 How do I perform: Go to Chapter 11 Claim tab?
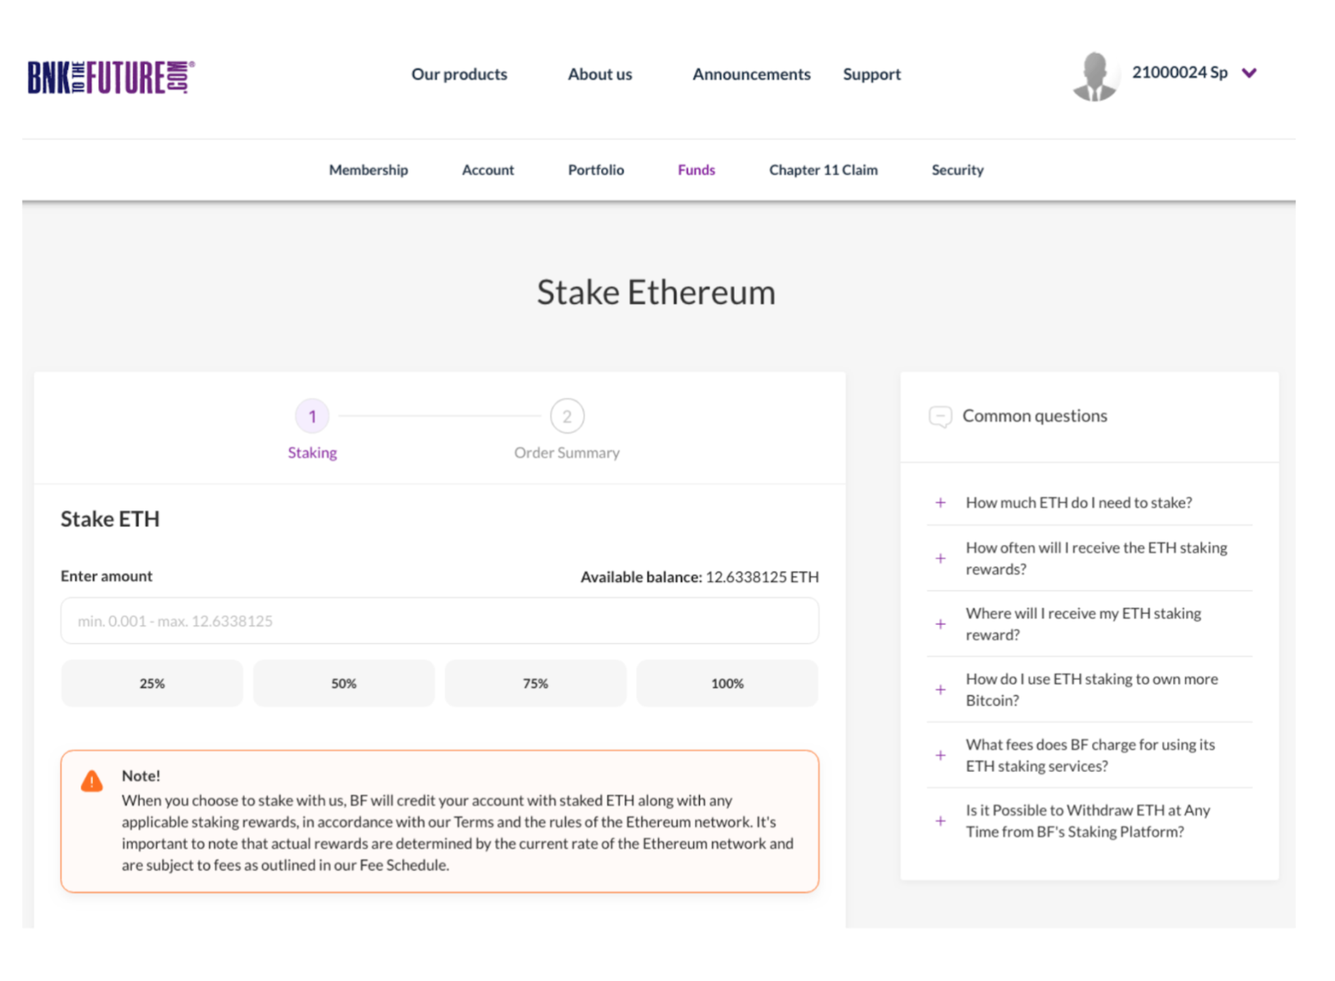pyautogui.click(x=823, y=170)
